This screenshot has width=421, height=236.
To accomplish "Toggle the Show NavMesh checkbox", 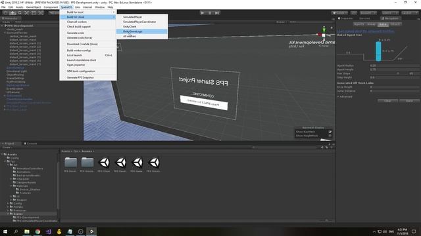I will point(330,132).
